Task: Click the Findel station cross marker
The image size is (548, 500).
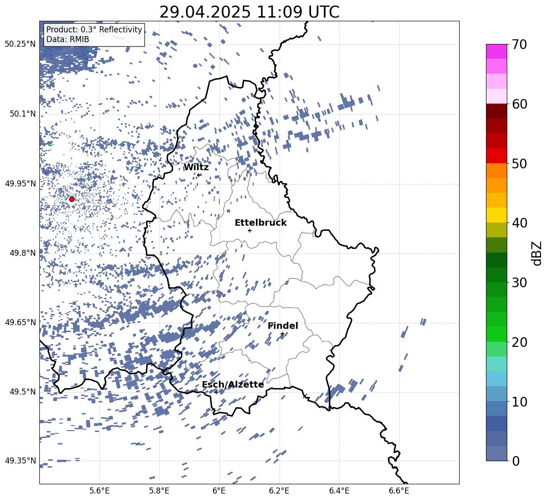Action: [282, 334]
